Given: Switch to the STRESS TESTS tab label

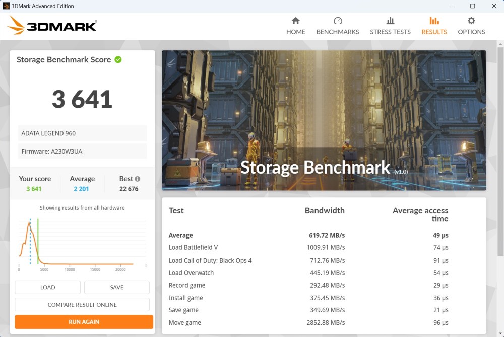Looking at the screenshot, I should (390, 32).
